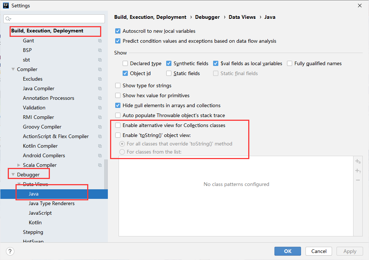This screenshot has width=369, height=260.
Task: Click the project-level icon beside Kotlin Compiler
Action: point(100,146)
